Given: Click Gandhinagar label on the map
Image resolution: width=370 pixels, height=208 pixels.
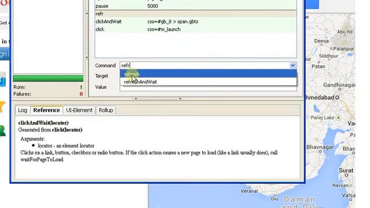Looking at the screenshot, I should [339, 85].
